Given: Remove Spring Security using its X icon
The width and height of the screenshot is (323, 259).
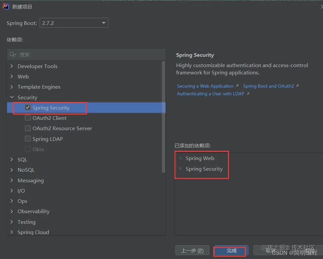Looking at the screenshot, I should (x=180, y=169).
